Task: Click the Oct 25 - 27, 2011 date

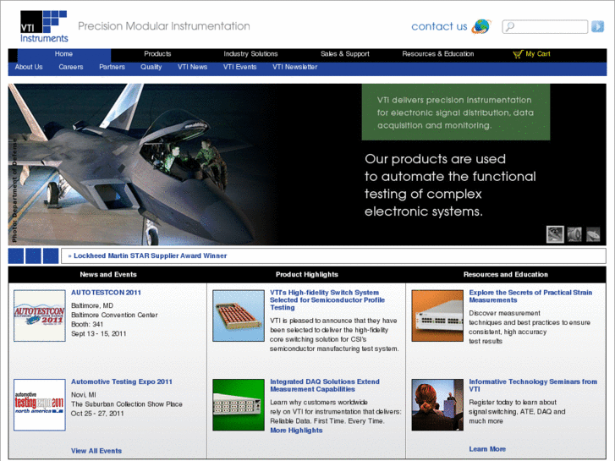Action: point(97,414)
